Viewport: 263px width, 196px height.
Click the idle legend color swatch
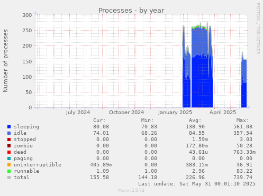pos(9,133)
